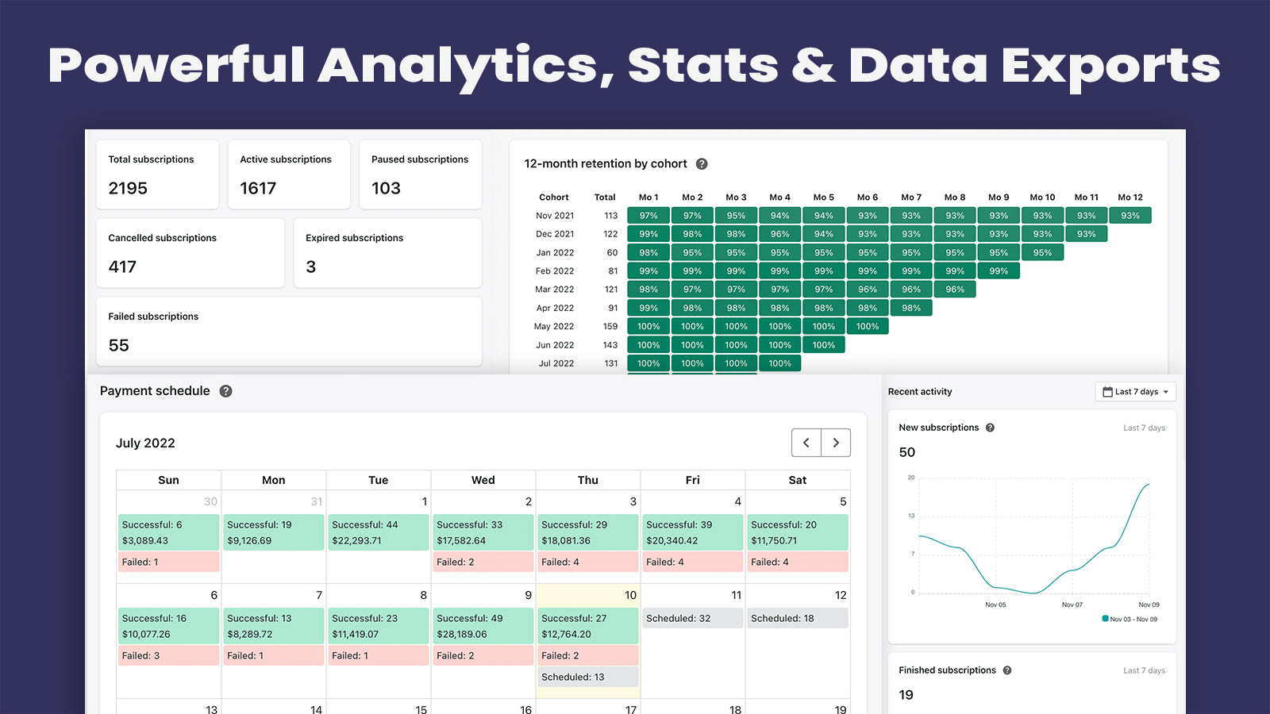
Task: Open the help tooltip beside 12-month retention by cohort
Action: 702,163
